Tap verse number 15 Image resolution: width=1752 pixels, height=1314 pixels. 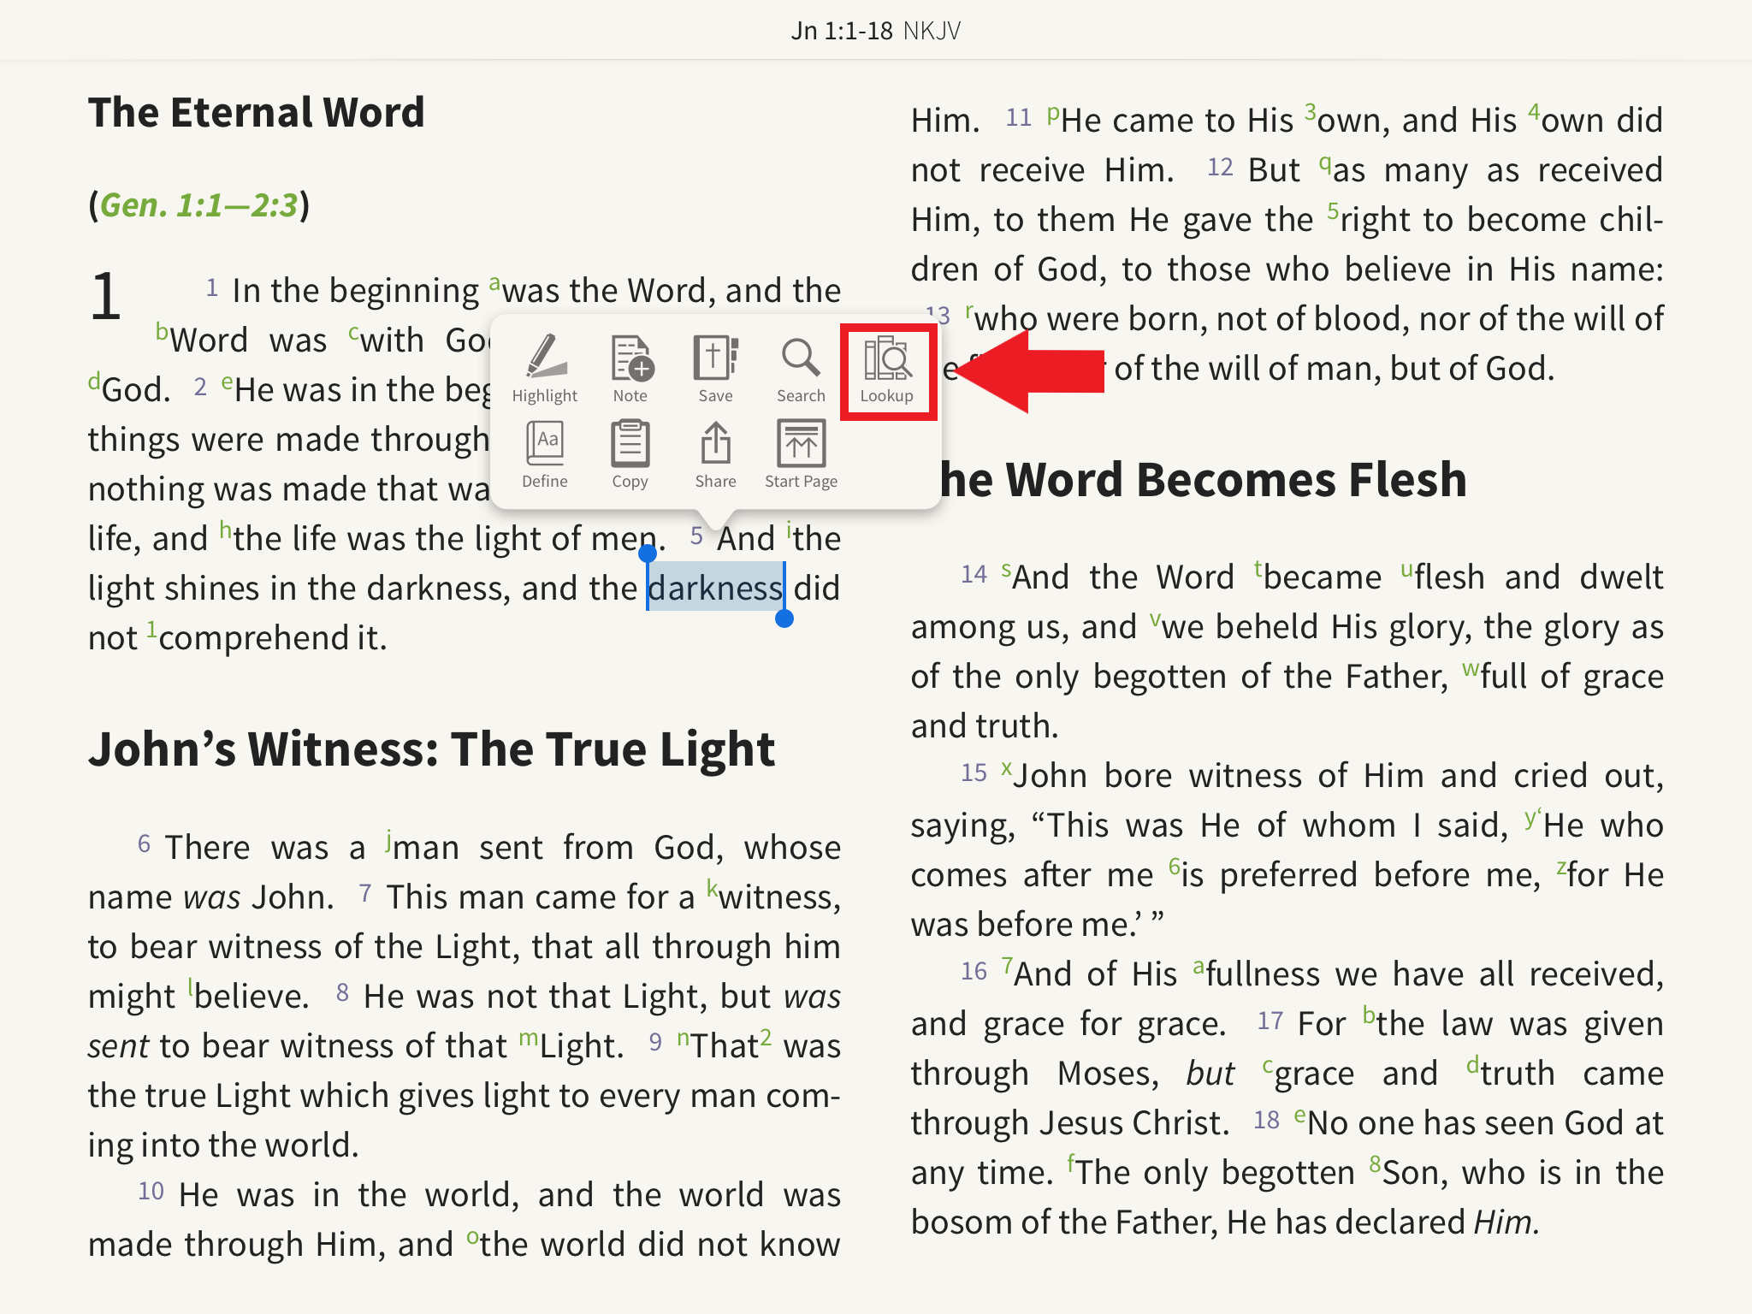[974, 772]
